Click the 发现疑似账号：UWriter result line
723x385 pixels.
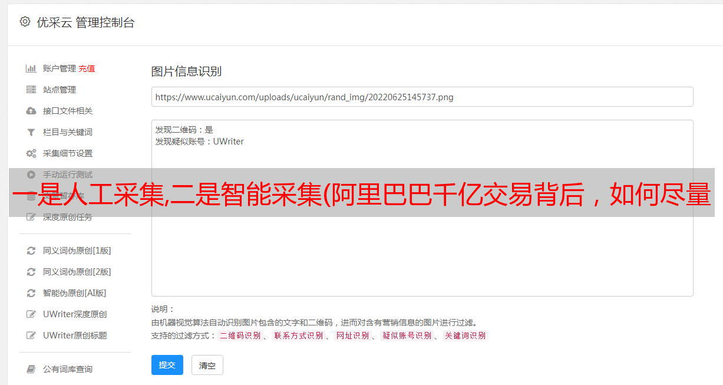tap(199, 142)
